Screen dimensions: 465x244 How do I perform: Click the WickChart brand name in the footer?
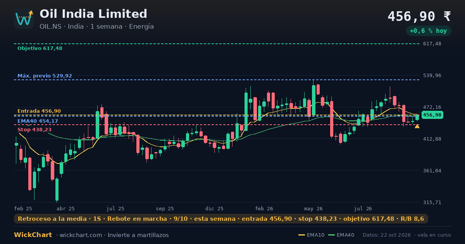[33, 235]
